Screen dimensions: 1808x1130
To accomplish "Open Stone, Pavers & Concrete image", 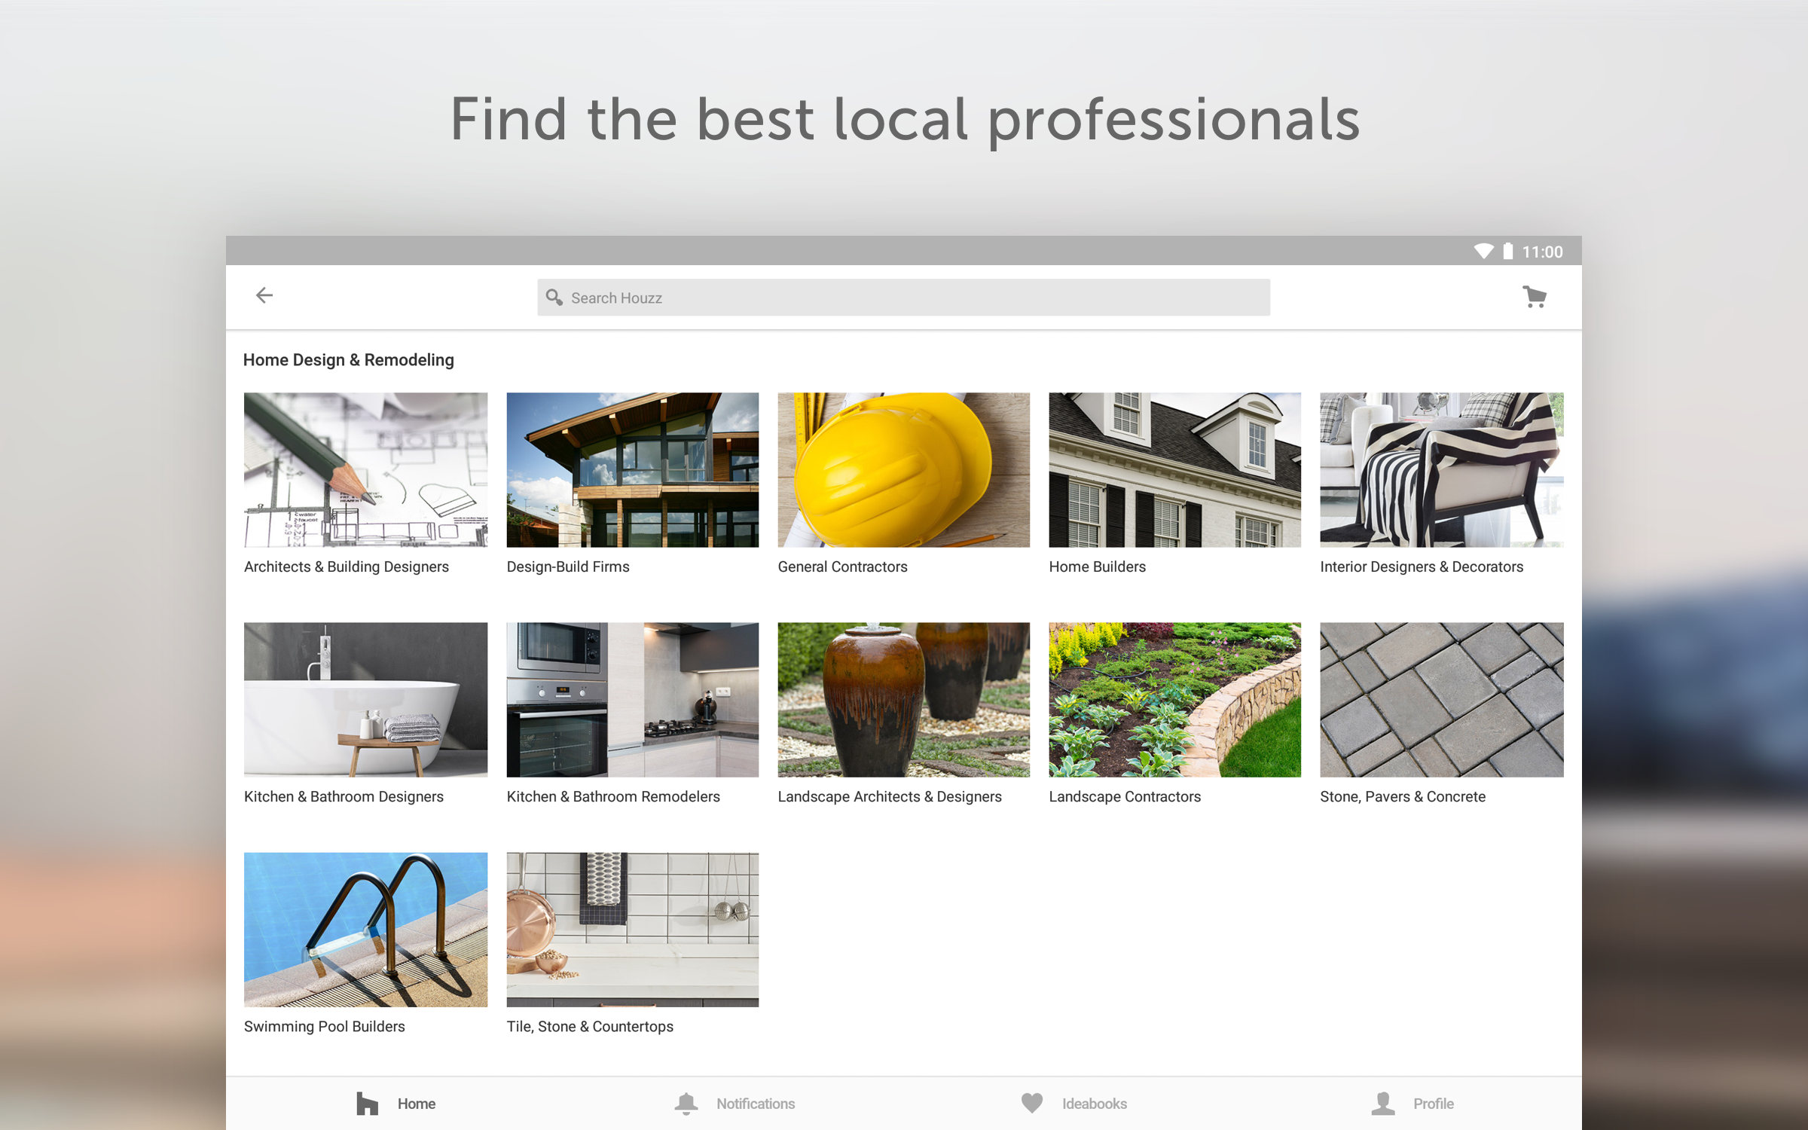I will tap(1441, 699).
